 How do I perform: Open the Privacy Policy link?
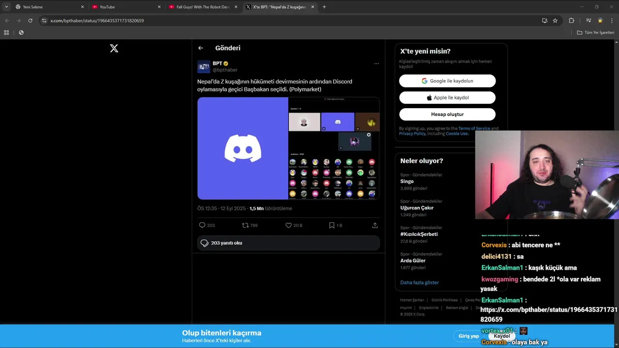tap(413, 133)
